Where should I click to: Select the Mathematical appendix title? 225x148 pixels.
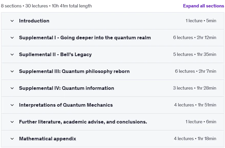point(48,139)
